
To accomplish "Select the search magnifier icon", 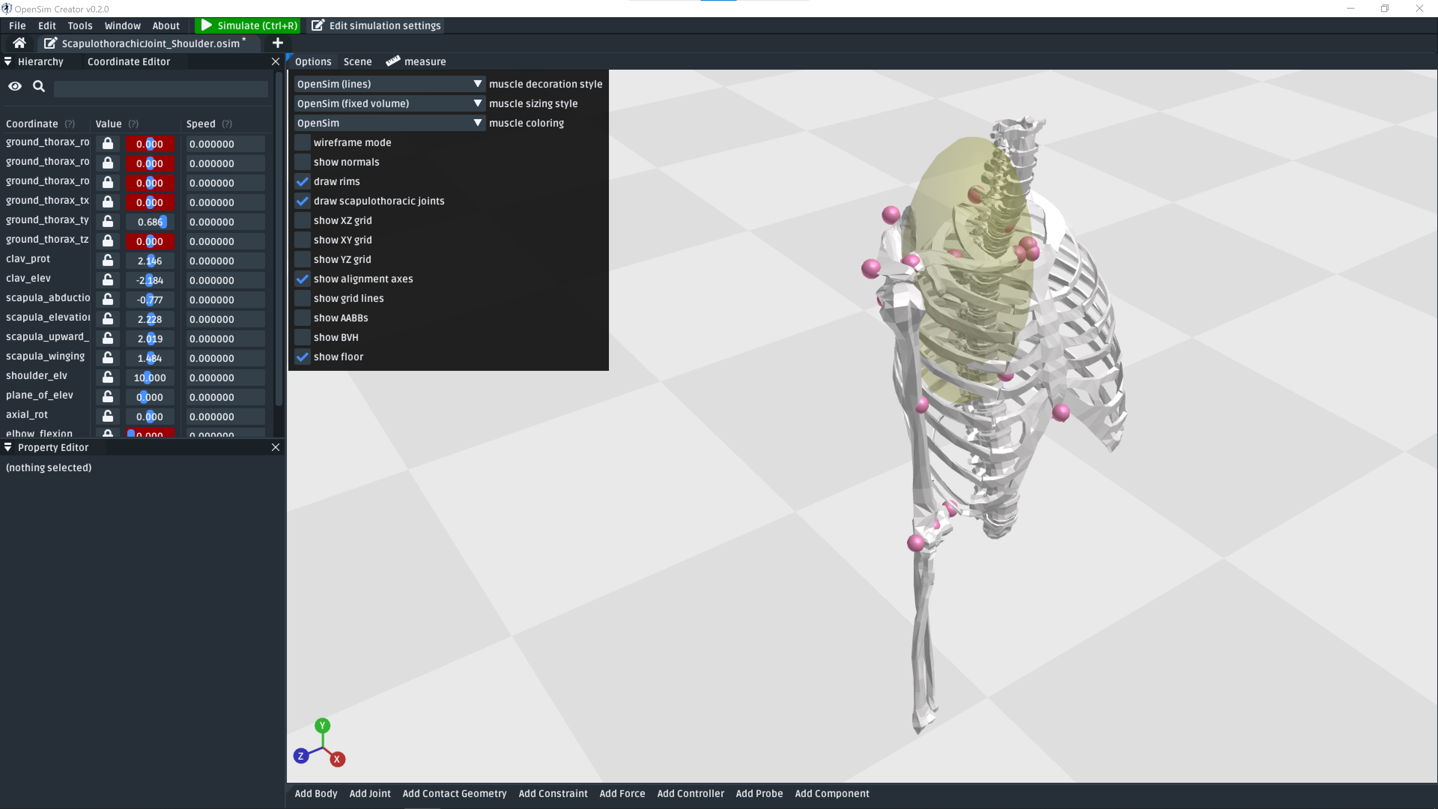I will pyautogui.click(x=38, y=86).
